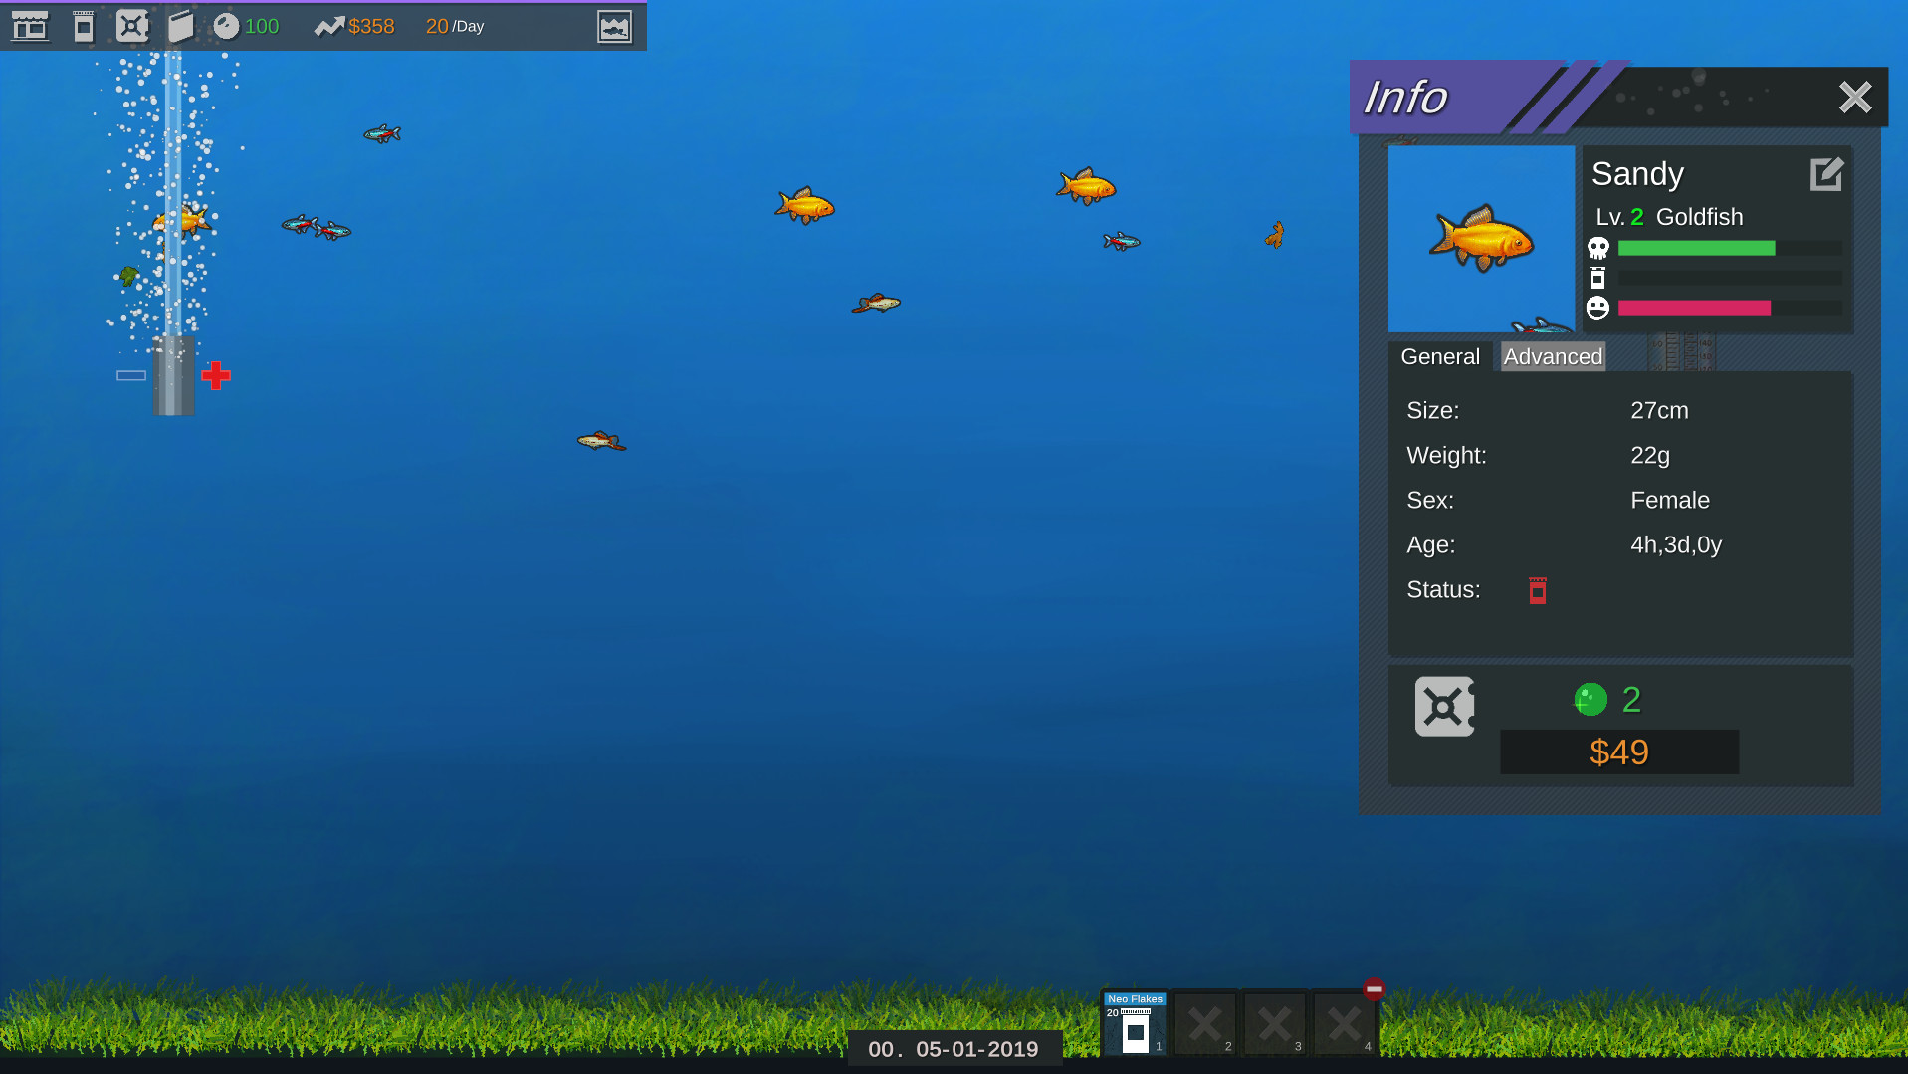This screenshot has width=1908, height=1074.
Task: Click the red plus on the air pump
Action: coord(215,375)
